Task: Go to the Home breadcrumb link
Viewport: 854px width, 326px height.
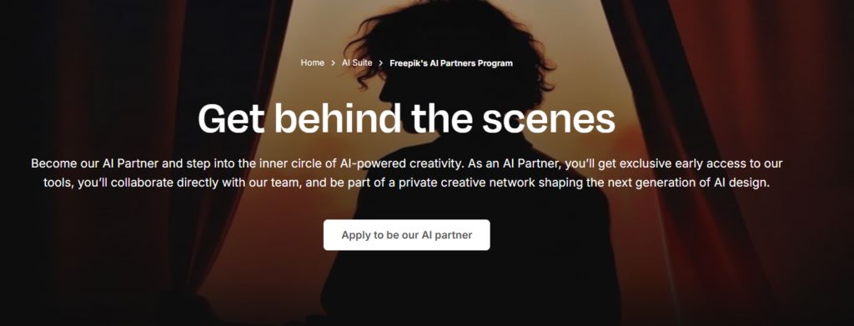Action: (x=312, y=63)
